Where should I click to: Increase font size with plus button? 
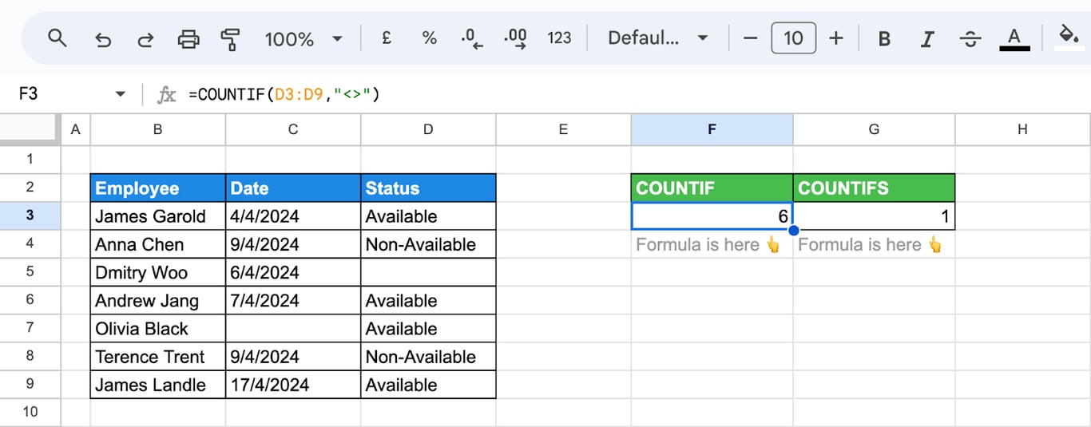click(836, 38)
